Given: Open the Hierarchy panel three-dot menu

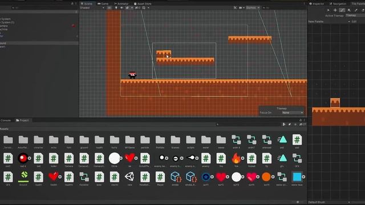Looking at the screenshot, I should coord(76,4).
